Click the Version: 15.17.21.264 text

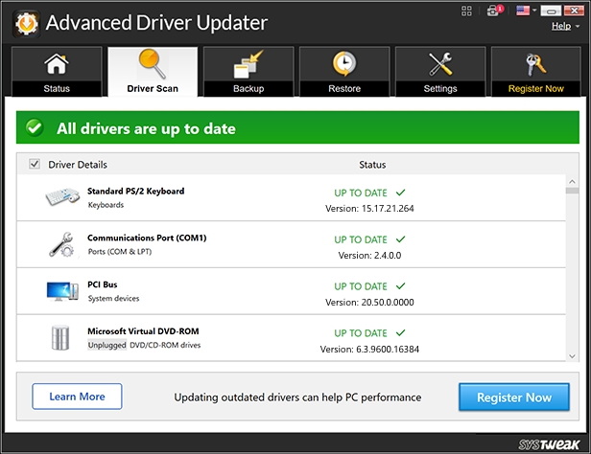coord(369,209)
